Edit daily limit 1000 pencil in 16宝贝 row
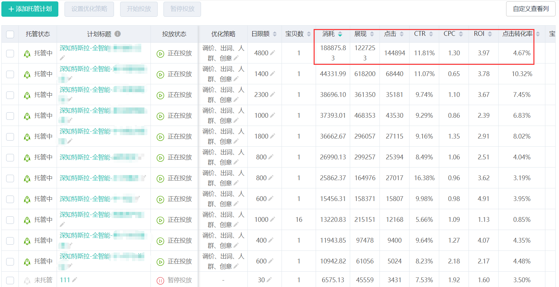This screenshot has height=287, width=559. pos(272,219)
